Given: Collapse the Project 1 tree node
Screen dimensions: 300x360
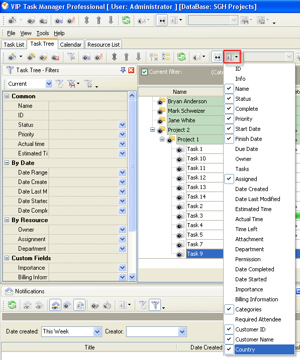Looking at the screenshot, I should [x=162, y=139].
